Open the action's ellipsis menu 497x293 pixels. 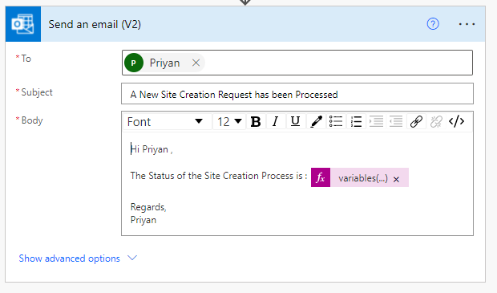tap(467, 24)
